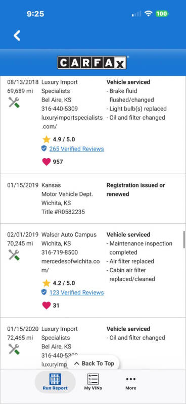The width and height of the screenshot is (186, 404).
Task: Tap the back arrow in header
Action: [x=17, y=35]
